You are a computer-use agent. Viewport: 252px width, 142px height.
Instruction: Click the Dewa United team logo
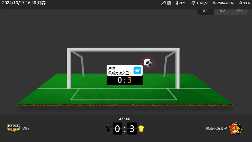(x=14, y=128)
